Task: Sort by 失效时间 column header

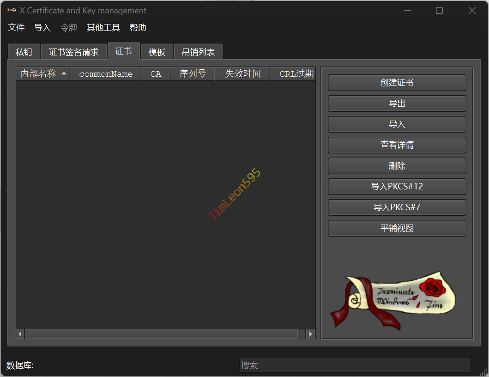Action: (242, 74)
